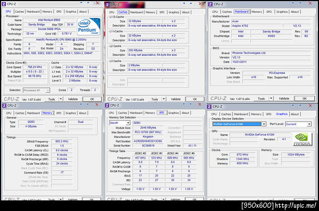Screen dimensions: 319x211
Task: Expand the Tools dropdown arrow in the Caches-tab window
Action: [x=164, y=99]
